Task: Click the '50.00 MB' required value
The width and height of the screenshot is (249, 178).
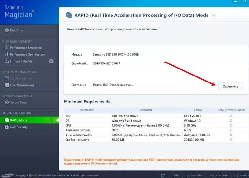Action: [118, 140]
